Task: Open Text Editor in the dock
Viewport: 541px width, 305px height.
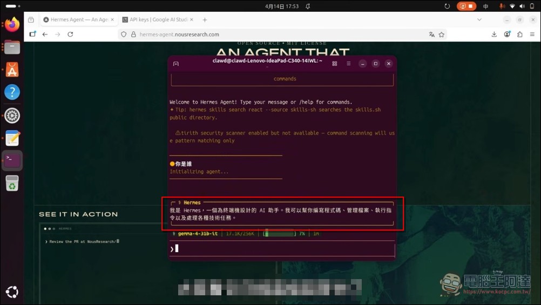Action: [12, 138]
